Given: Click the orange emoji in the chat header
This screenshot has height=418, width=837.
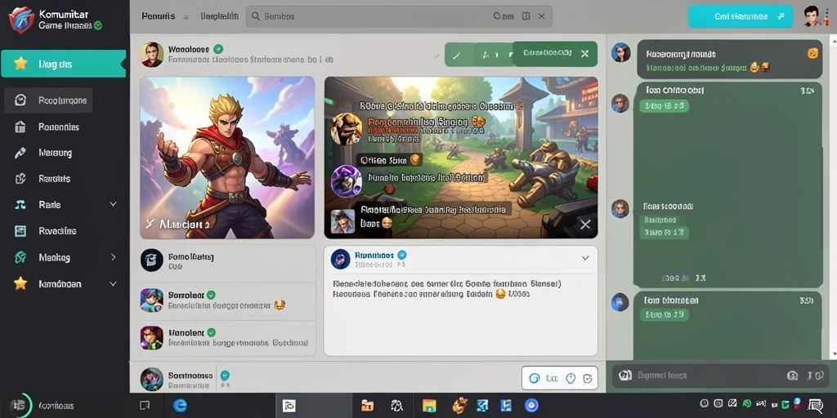Looking at the screenshot, I should click(x=812, y=53).
